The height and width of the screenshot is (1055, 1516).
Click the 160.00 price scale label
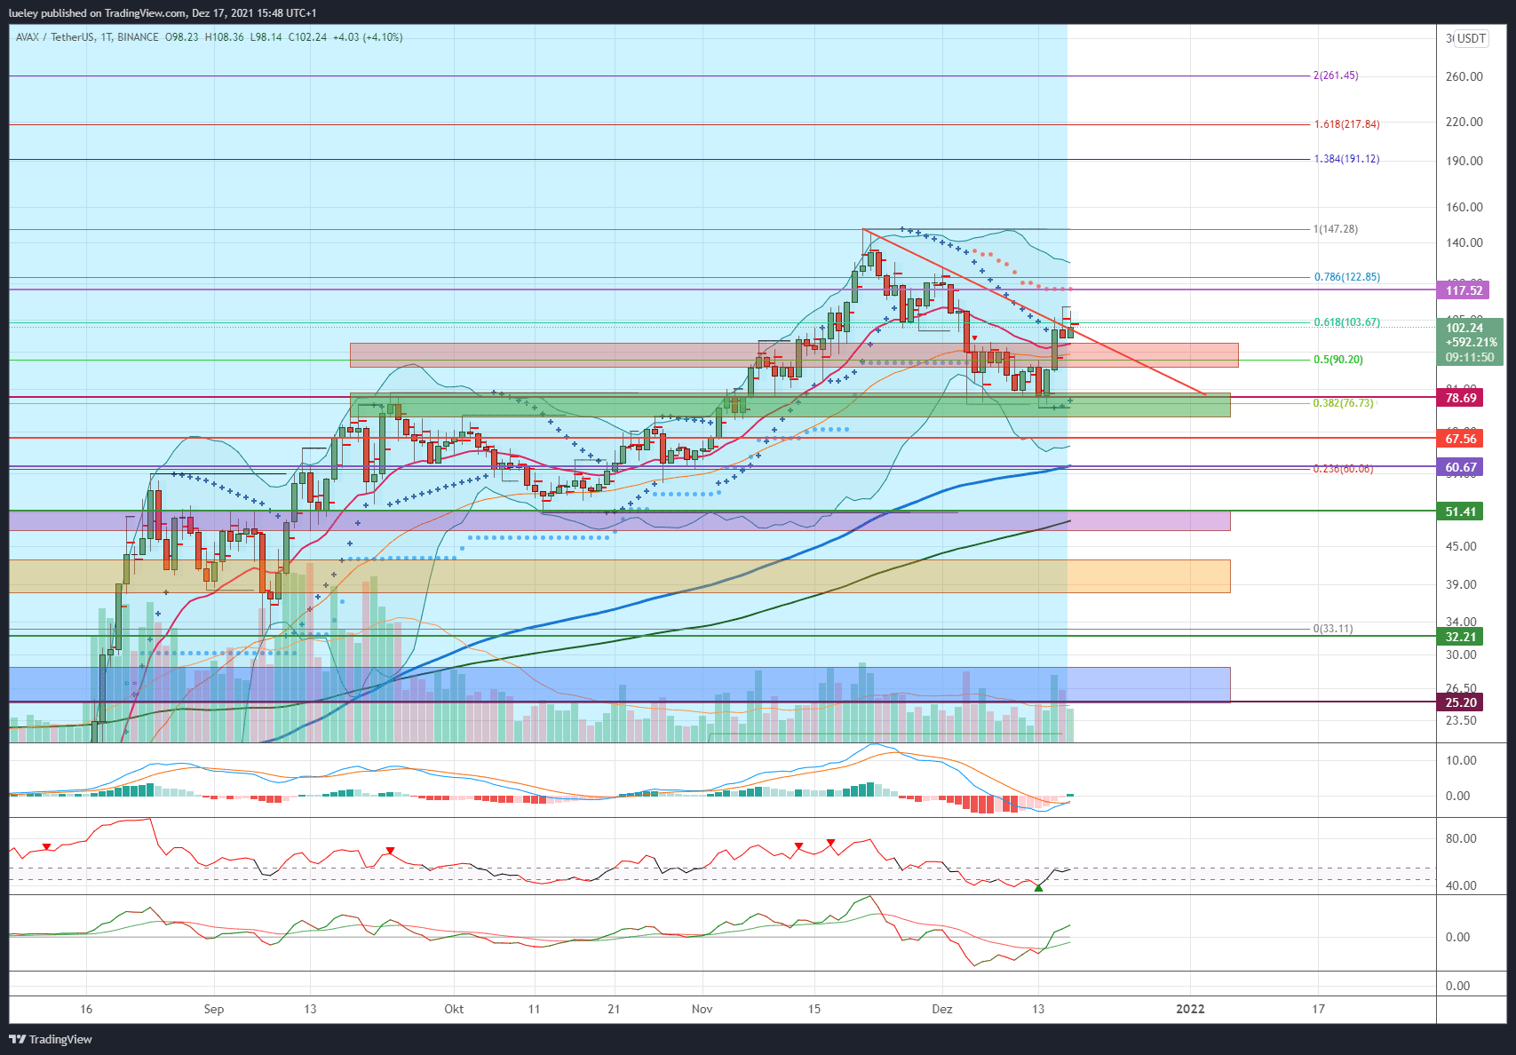click(x=1464, y=207)
